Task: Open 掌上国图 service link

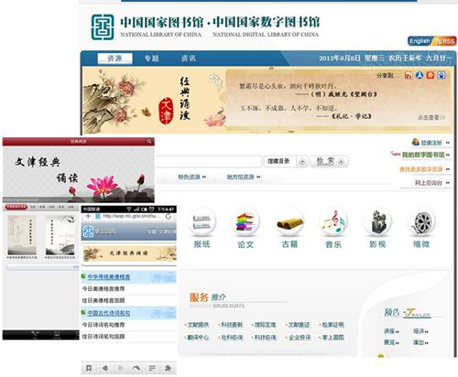Action: 333,338
